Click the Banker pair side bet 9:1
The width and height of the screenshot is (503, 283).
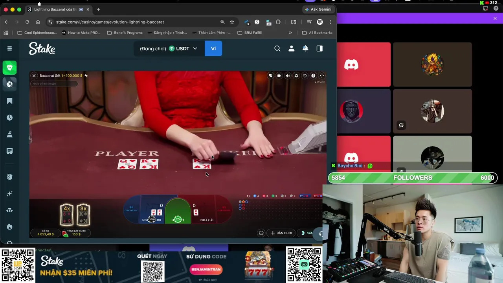(224, 209)
